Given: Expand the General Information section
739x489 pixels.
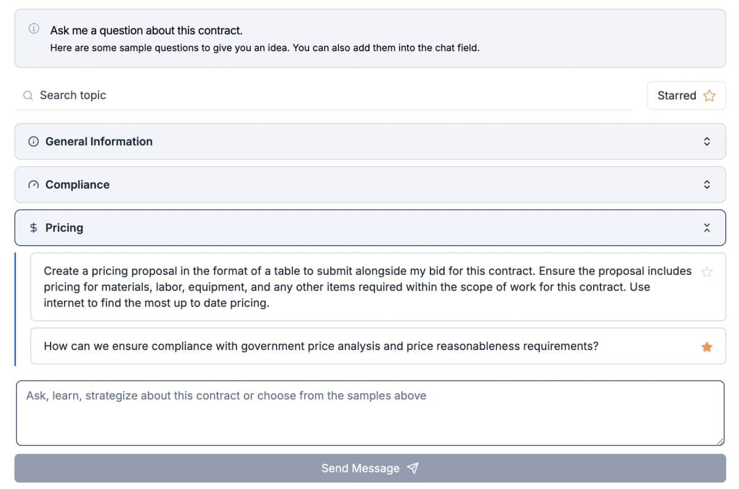Looking at the screenshot, I should click(707, 141).
